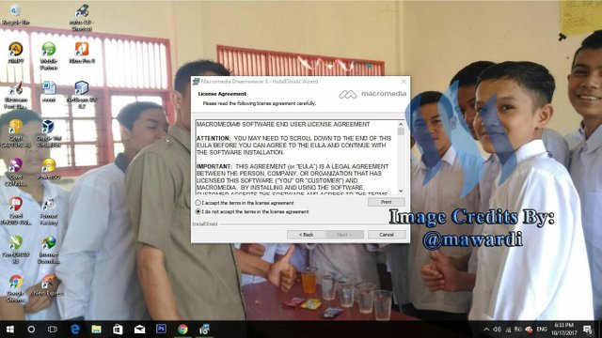
Task: Open Task View on the taskbar
Action: [53, 330]
